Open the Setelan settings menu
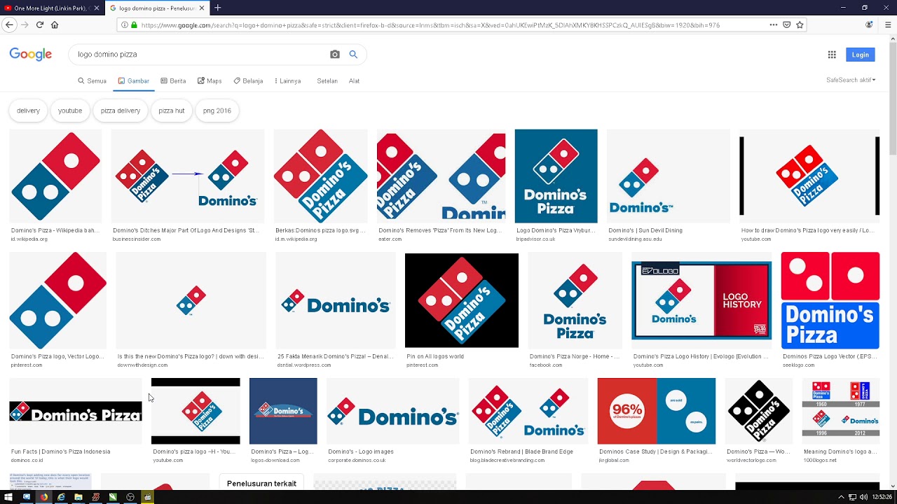This screenshot has width=897, height=504. coord(327,81)
